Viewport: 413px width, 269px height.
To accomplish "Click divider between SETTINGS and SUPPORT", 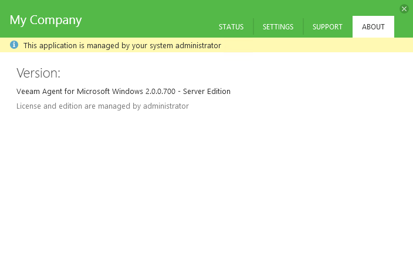I will coord(303,27).
